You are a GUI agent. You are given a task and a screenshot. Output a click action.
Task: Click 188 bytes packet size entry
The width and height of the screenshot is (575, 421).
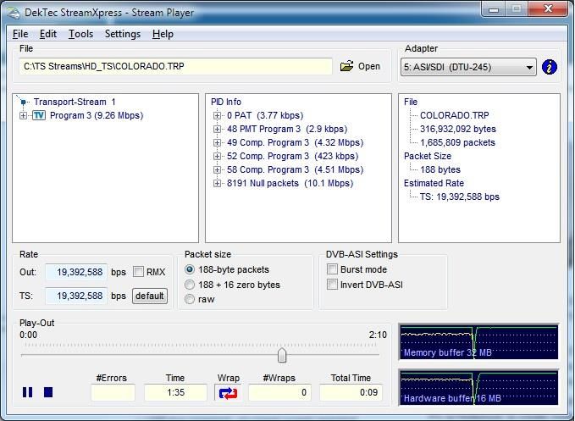(x=440, y=169)
